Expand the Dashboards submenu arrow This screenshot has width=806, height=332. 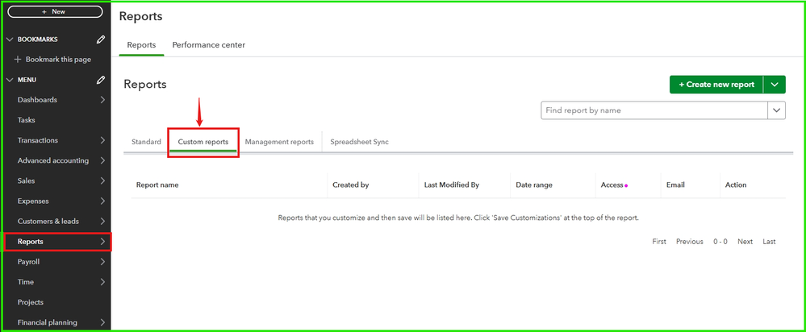(102, 100)
